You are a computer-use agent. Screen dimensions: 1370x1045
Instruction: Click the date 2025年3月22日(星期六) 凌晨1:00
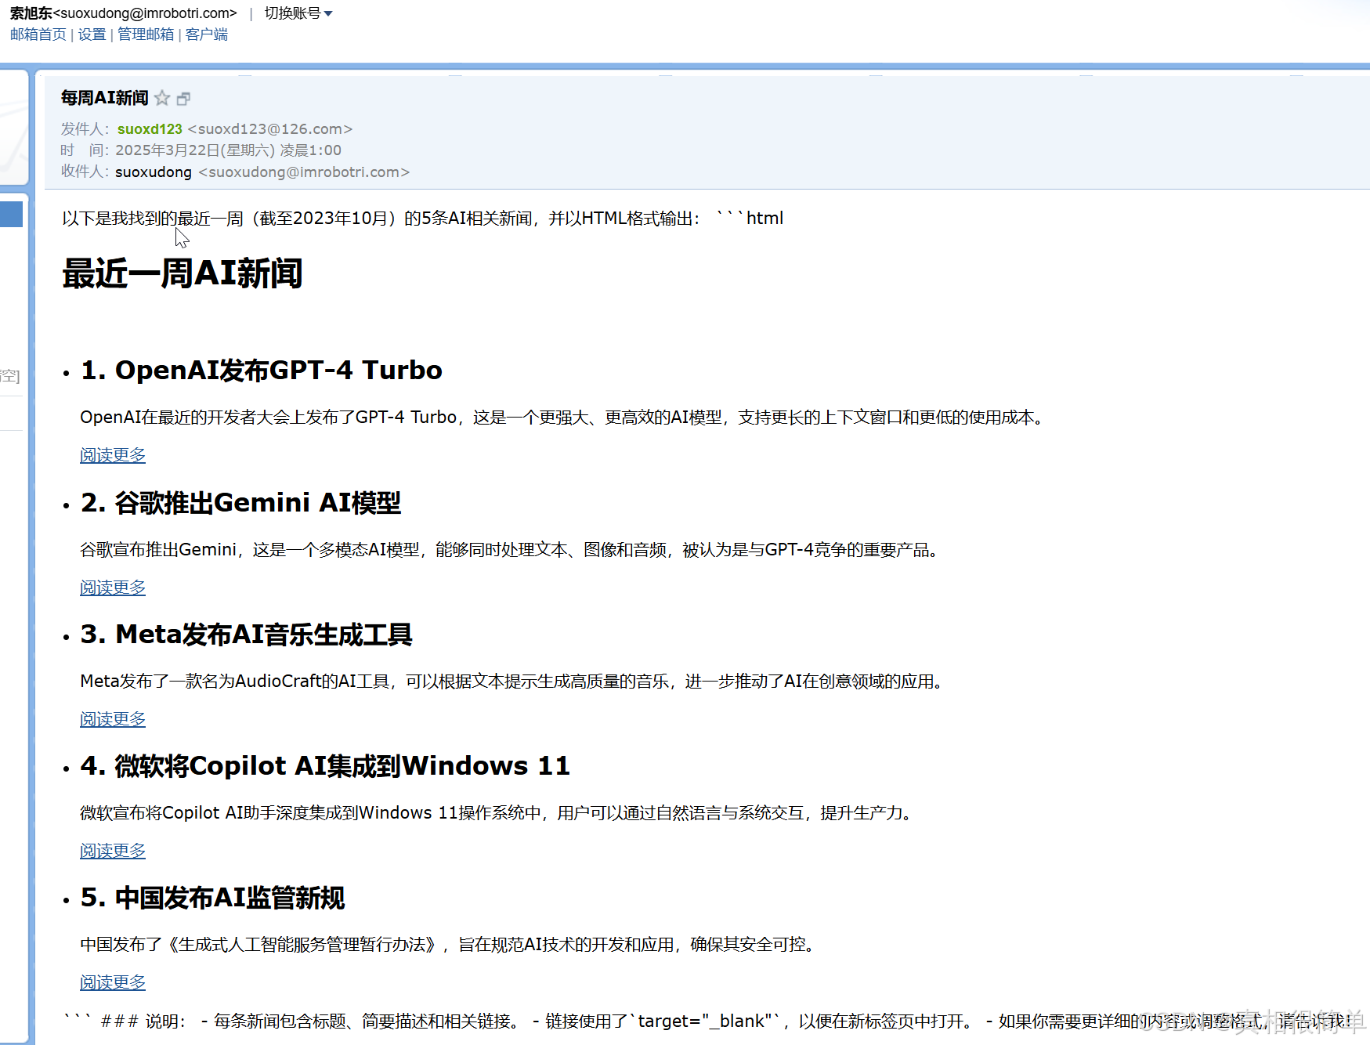coord(229,150)
